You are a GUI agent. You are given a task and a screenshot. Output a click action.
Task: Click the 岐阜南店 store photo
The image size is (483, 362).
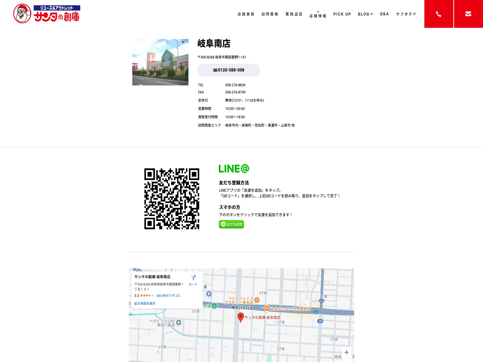[x=160, y=62]
